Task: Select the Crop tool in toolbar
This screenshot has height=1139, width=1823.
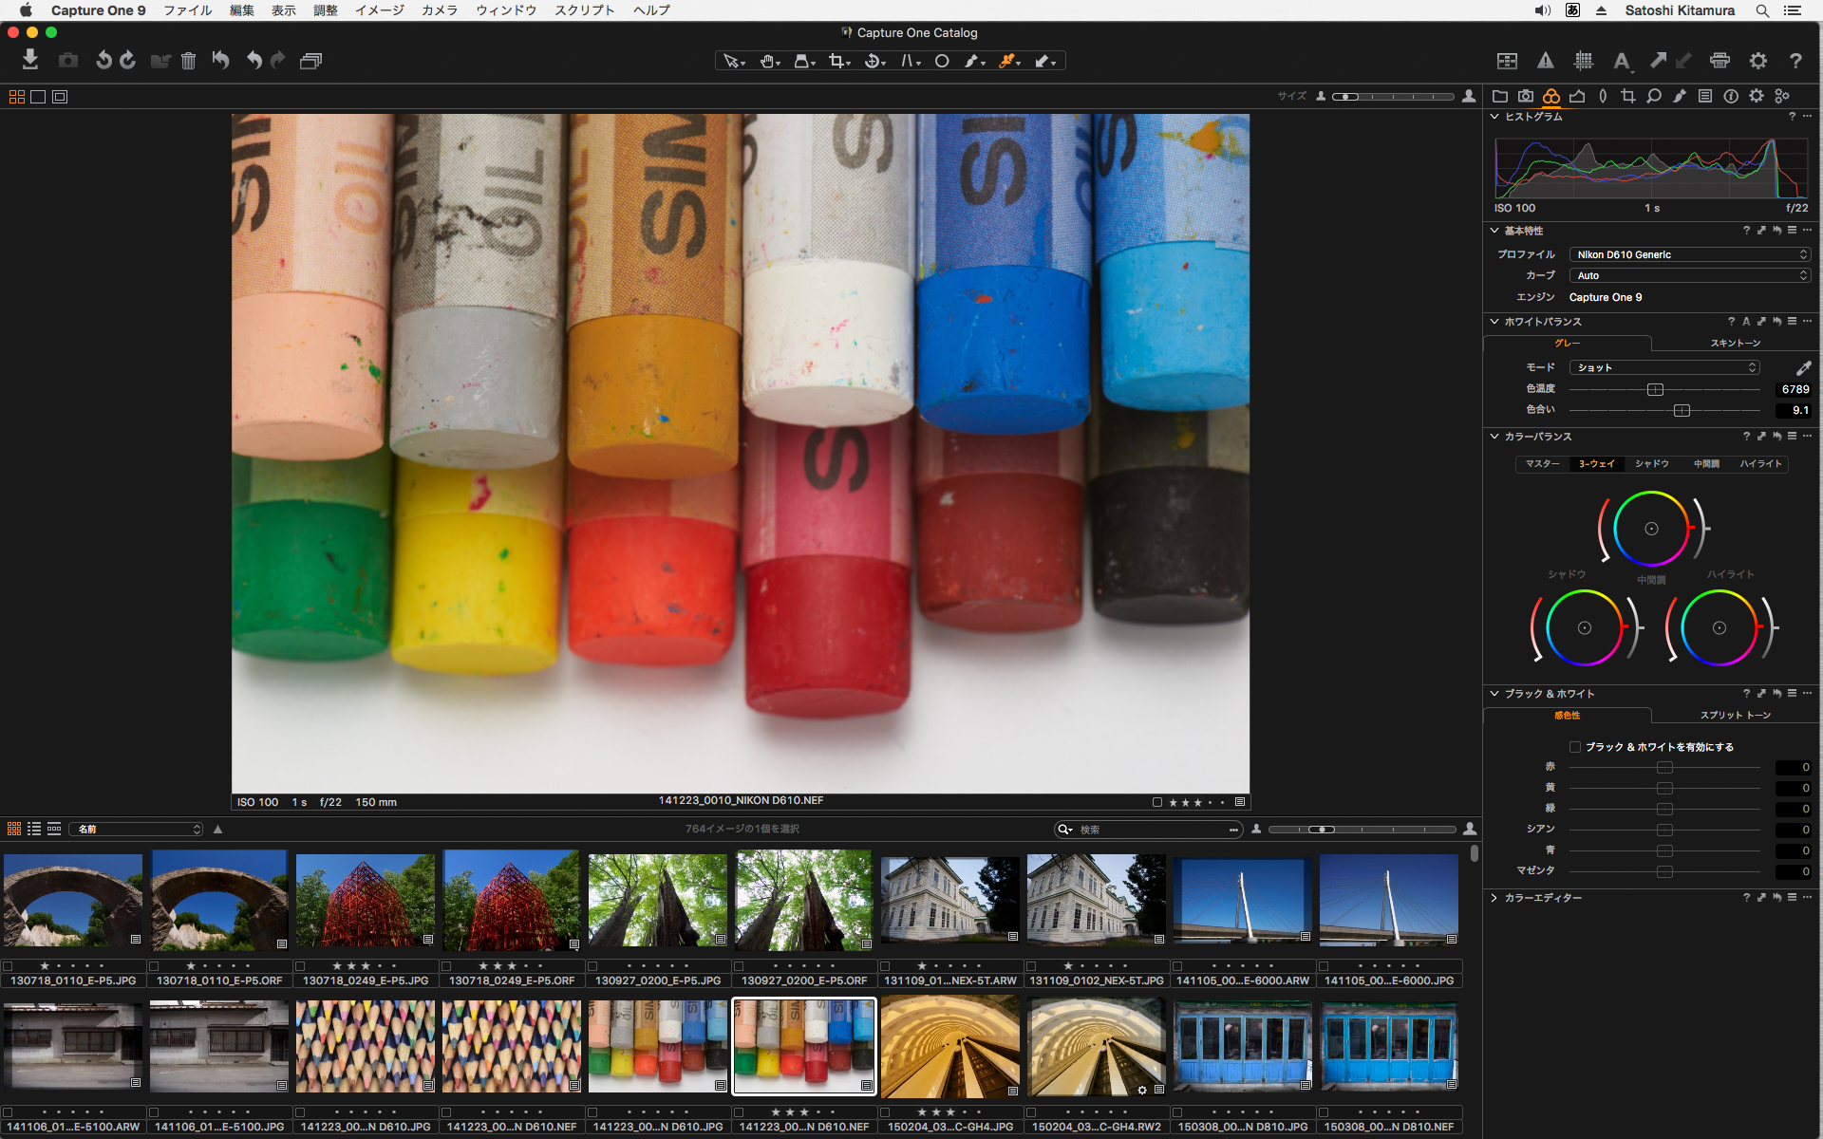Action: (836, 61)
